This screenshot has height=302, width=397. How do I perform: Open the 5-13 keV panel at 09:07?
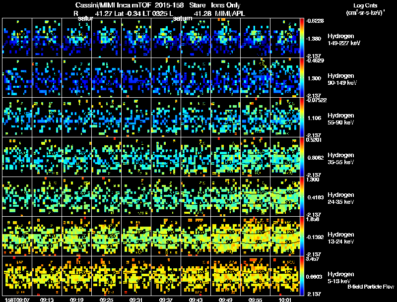17,276
